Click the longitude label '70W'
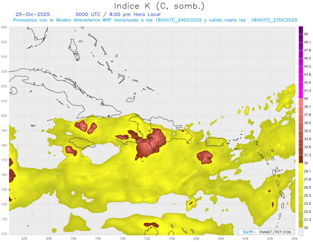 [x=172, y=239]
